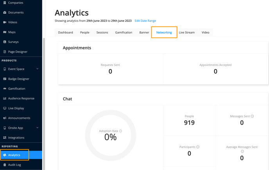Expand the Onsite App chevron
The image size is (269, 170).
[38, 127]
